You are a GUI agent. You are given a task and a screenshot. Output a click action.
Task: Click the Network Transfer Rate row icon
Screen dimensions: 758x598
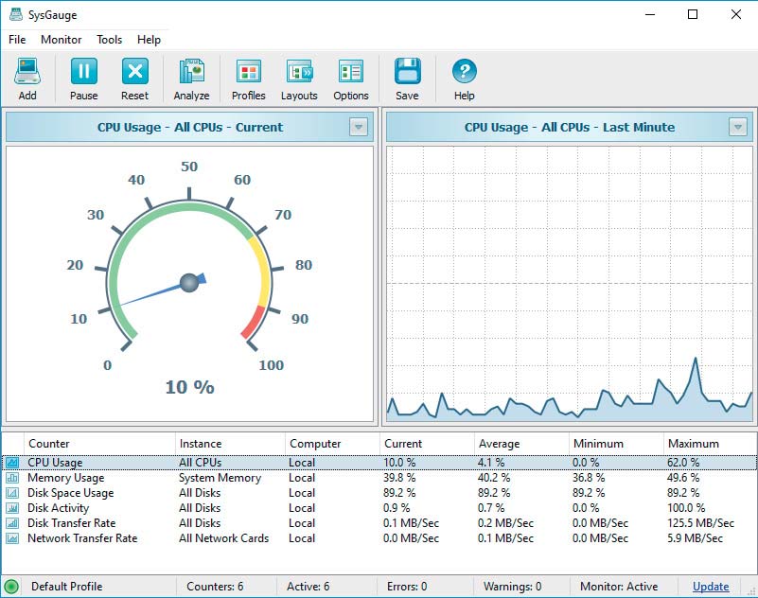(x=12, y=538)
